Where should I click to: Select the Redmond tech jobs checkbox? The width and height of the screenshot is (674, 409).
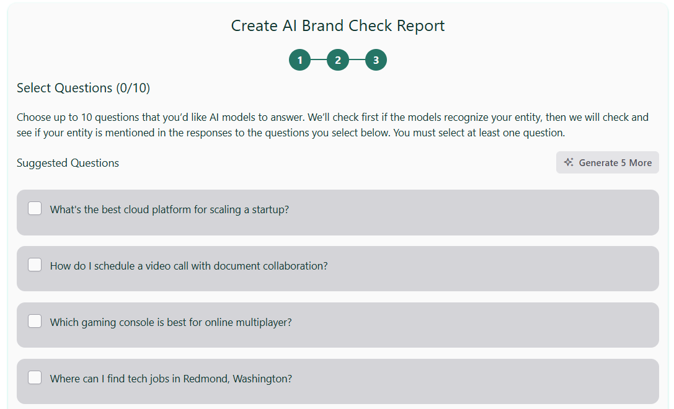(35, 378)
